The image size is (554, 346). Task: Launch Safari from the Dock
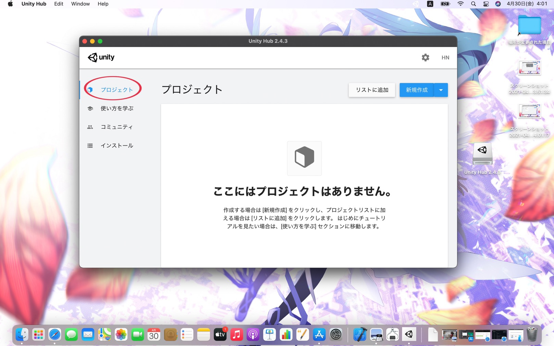pos(55,335)
